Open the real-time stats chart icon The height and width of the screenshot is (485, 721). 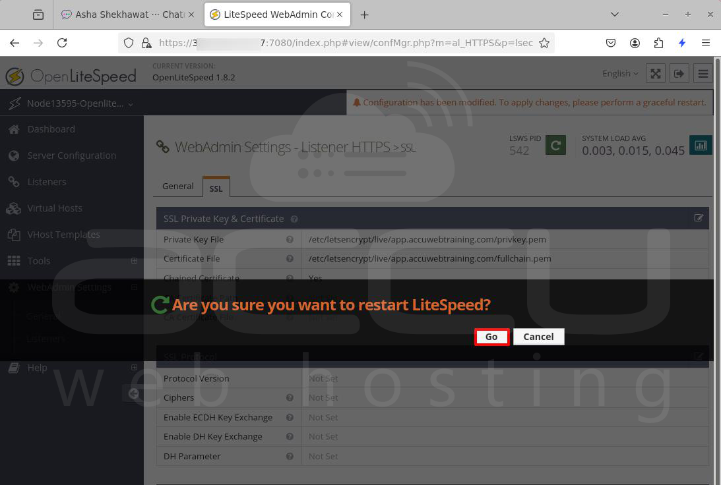[x=701, y=146]
